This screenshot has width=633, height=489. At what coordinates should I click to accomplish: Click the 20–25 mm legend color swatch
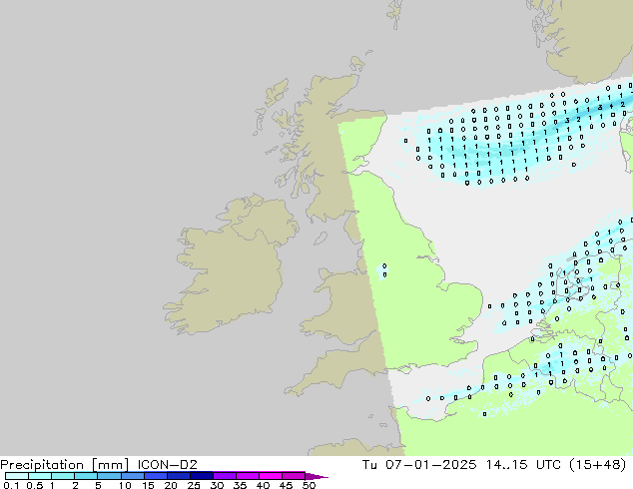(x=178, y=476)
